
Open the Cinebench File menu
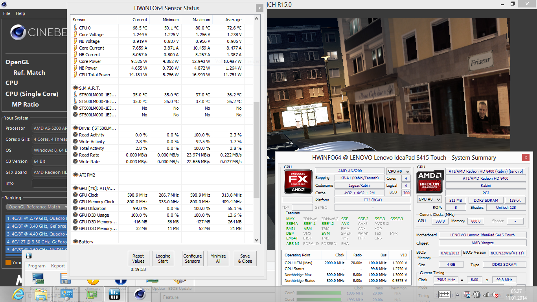click(7, 13)
